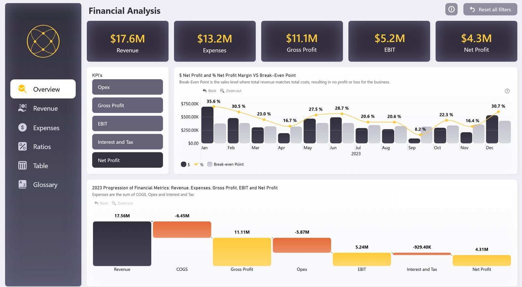Open the Overview page tab
This screenshot has height=287, width=522.
click(x=43, y=89)
